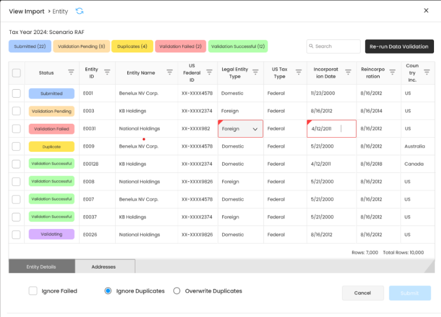Screen dimensions: 441x317
Task: Select the checkbox for entity E007
Action: pos(16,199)
